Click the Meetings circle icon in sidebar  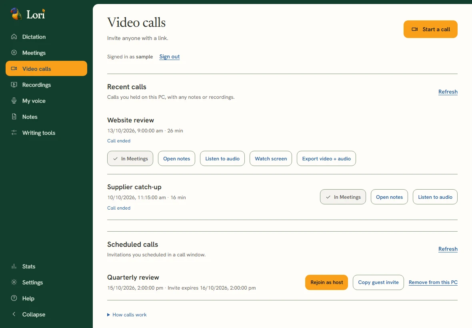14,53
